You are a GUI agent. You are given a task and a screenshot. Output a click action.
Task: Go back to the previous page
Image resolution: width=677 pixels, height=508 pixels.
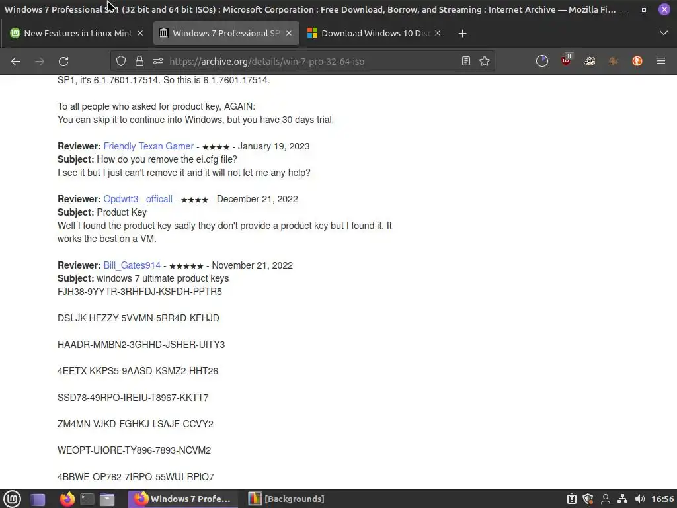[x=16, y=62]
